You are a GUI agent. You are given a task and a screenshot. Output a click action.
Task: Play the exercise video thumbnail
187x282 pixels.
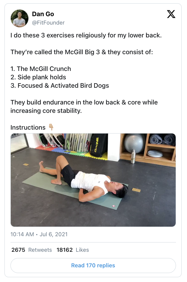pos(93,180)
